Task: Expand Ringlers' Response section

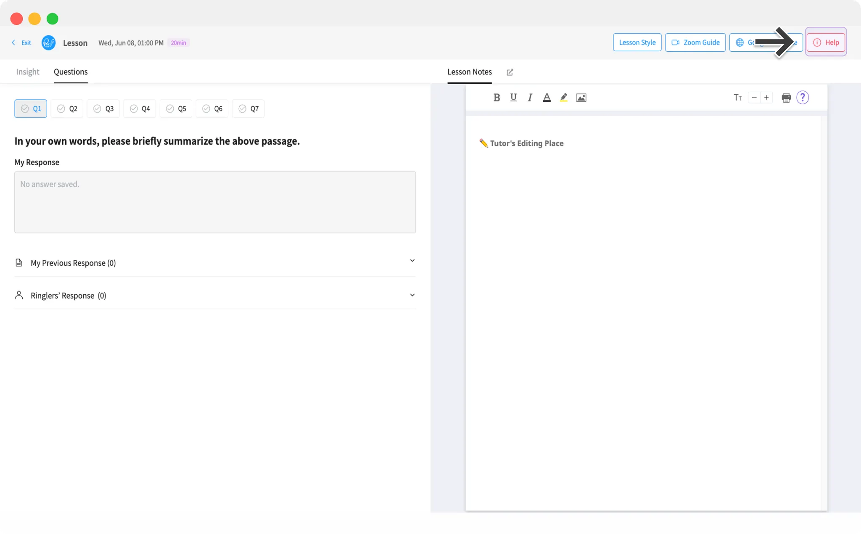Action: [215, 296]
